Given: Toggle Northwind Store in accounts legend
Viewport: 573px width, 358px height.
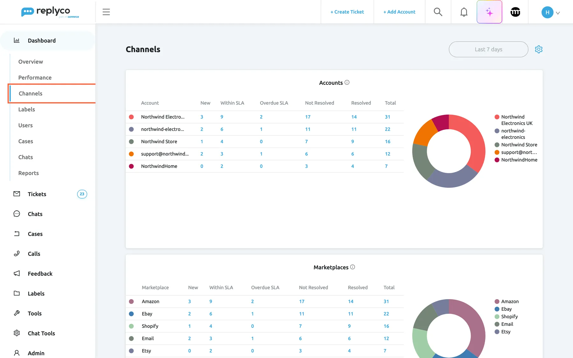Looking at the screenshot, I should click(516, 145).
